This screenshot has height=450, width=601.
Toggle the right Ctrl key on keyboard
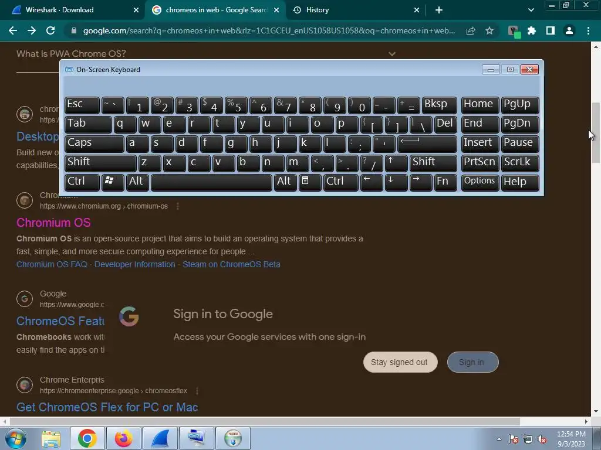point(341,182)
